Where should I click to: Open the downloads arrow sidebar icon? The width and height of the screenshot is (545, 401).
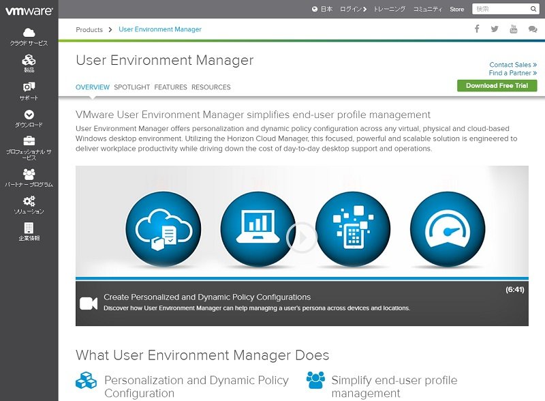[x=29, y=115]
